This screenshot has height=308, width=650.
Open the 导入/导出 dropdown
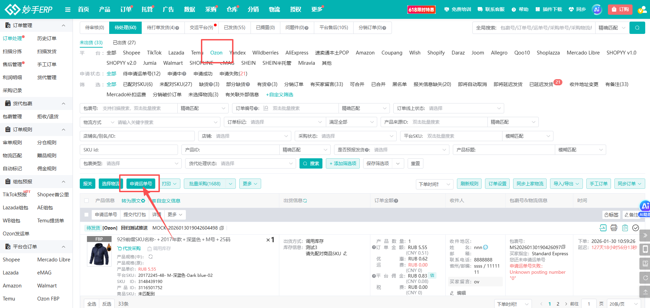click(566, 184)
